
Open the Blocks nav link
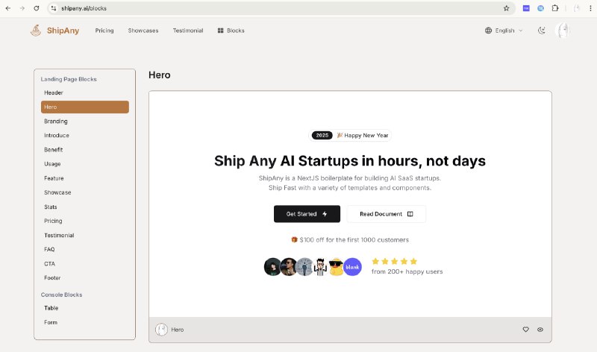[x=231, y=31]
